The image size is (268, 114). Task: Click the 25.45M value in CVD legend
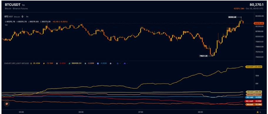(36, 63)
